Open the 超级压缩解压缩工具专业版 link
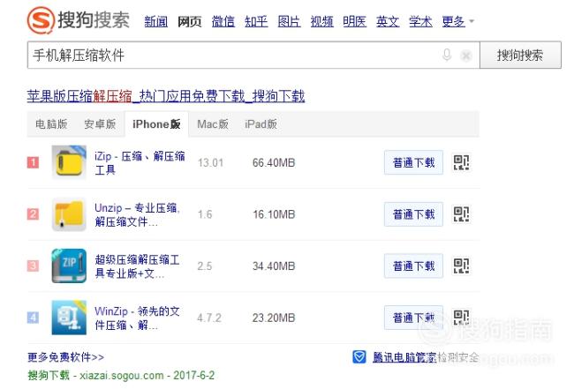This screenshot has height=389, width=574. (137, 266)
